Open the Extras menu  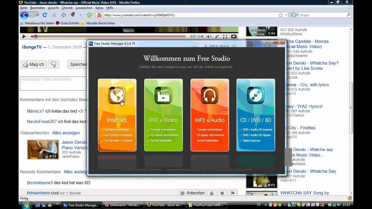pos(99,8)
